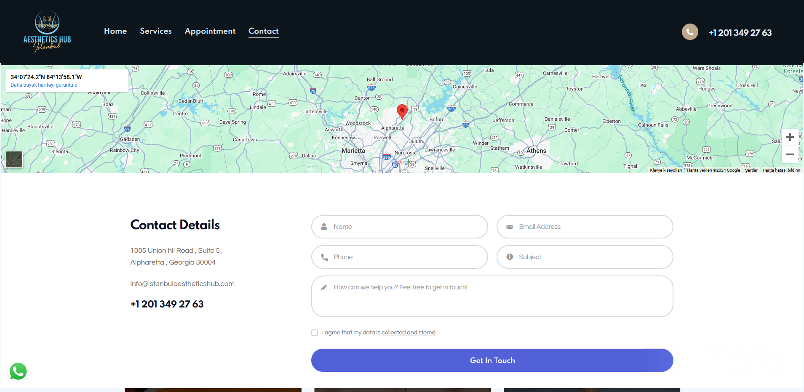This screenshot has height=392, width=804.
Task: Open the Services menu item
Action: click(x=156, y=31)
